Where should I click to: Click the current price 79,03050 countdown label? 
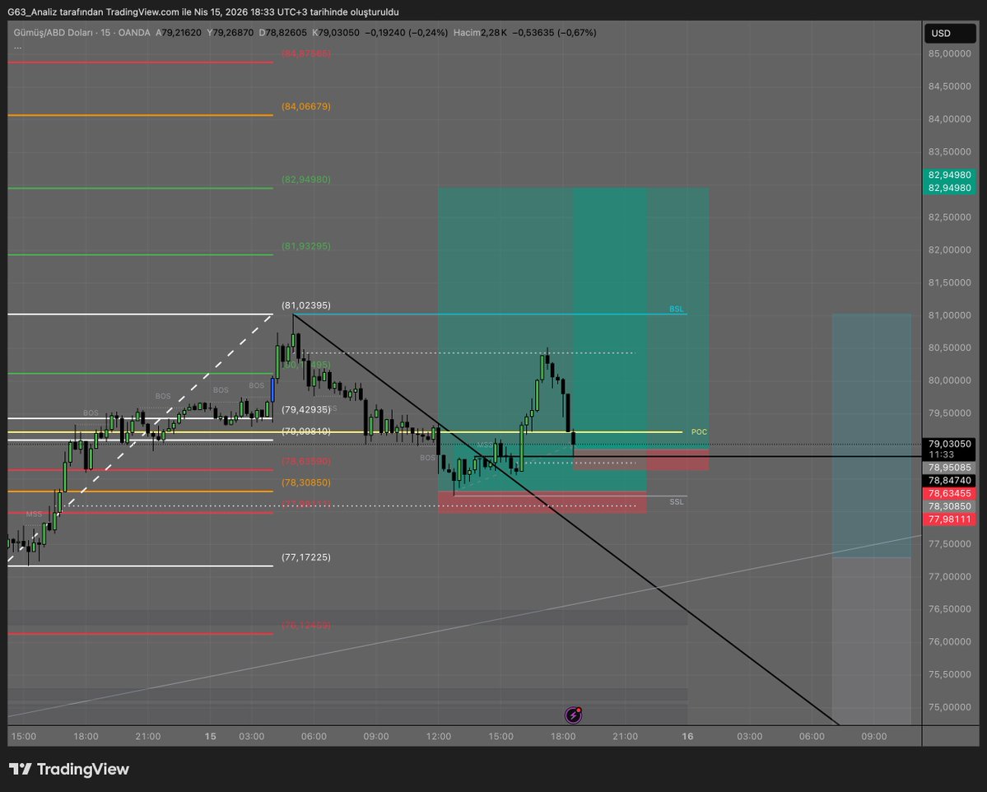tap(949, 448)
